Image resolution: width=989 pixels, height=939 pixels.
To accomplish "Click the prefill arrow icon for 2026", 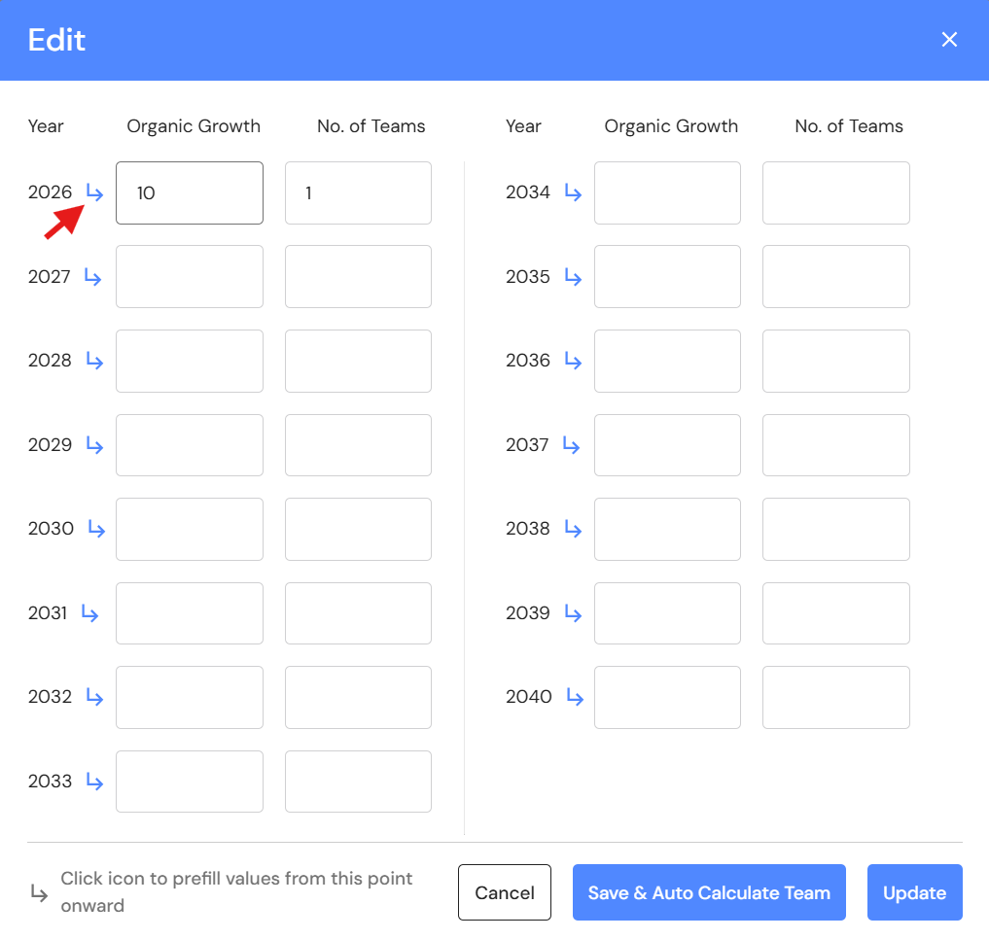I will tap(94, 192).
